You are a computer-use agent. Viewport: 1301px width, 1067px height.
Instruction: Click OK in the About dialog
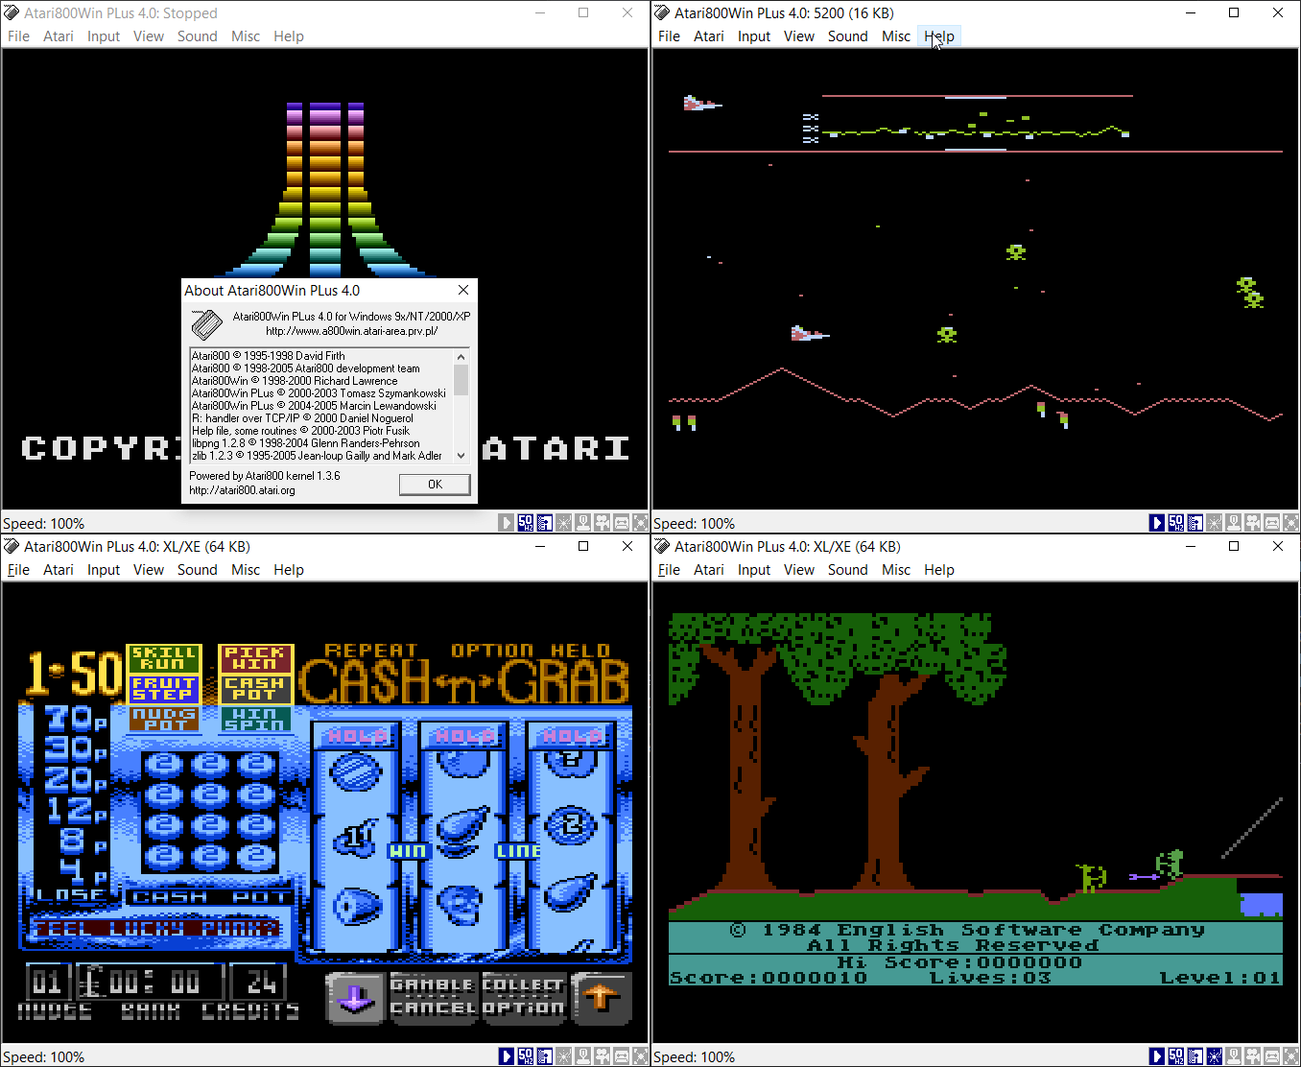(435, 485)
